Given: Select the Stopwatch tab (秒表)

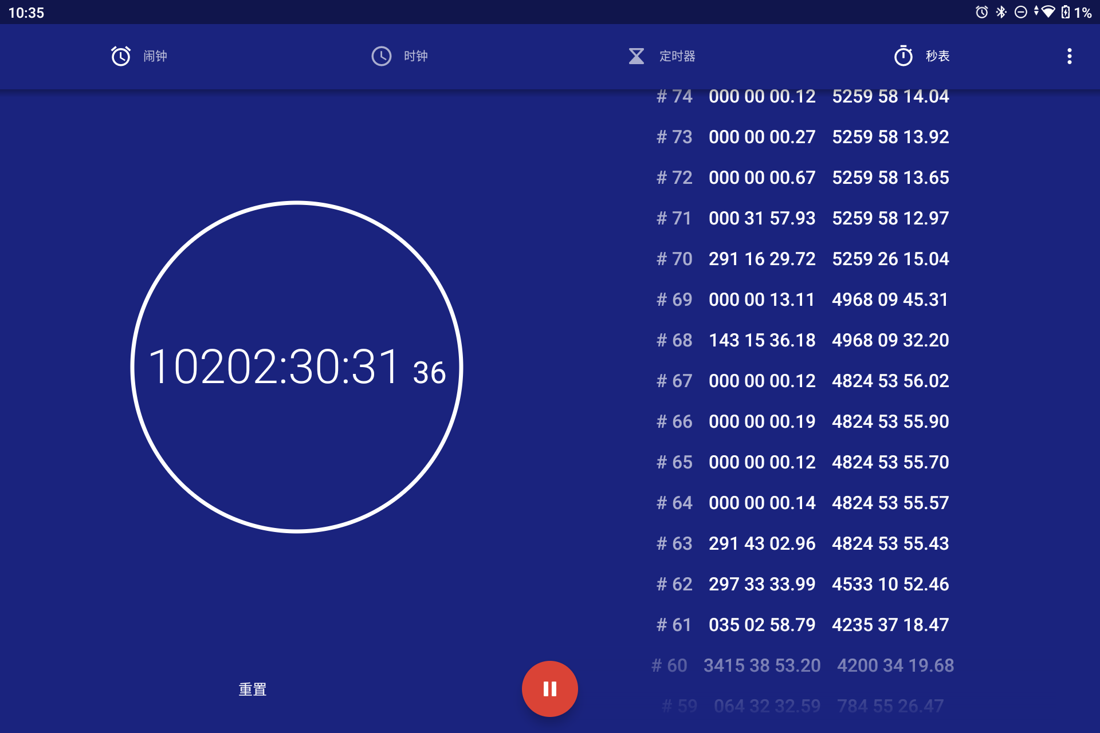Looking at the screenshot, I should [922, 56].
